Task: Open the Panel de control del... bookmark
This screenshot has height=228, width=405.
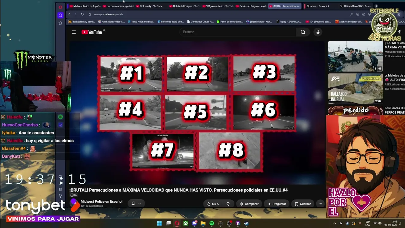Action: coord(230,22)
